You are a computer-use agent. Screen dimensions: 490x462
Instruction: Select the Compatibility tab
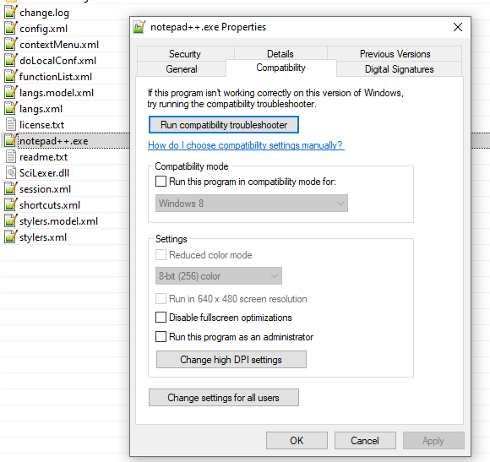point(281,68)
